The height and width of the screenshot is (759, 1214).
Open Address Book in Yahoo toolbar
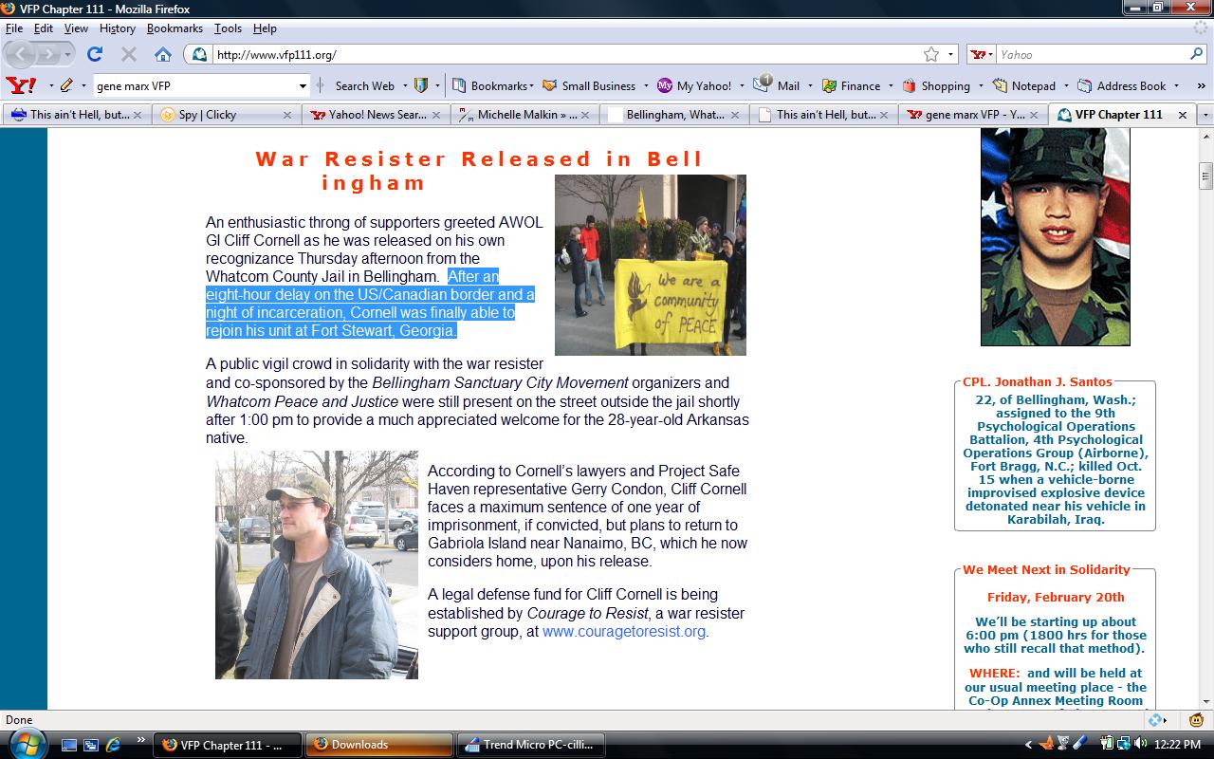[x=1122, y=85]
